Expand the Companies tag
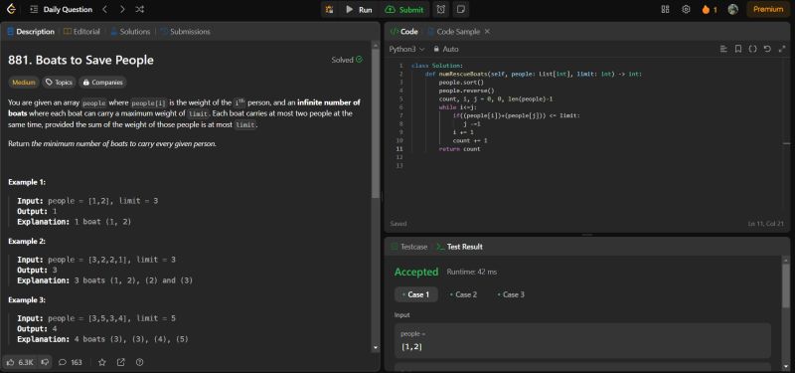 (x=102, y=83)
